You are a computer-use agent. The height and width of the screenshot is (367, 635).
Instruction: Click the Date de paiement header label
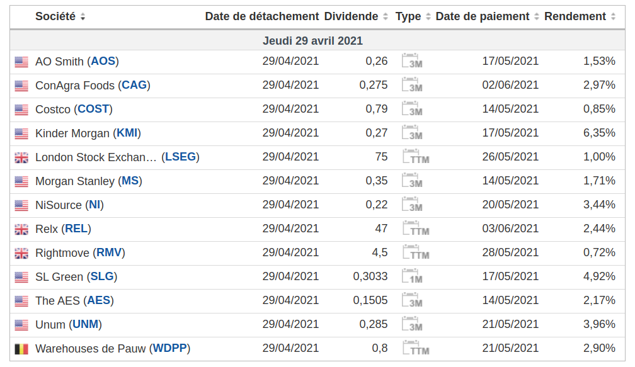[x=483, y=16]
